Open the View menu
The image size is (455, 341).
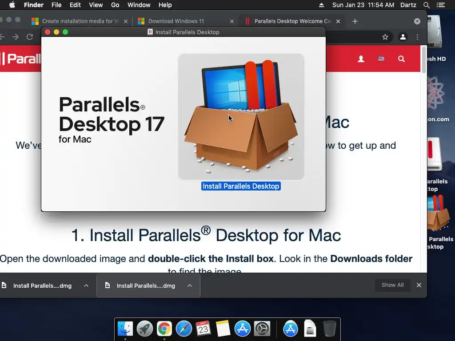coord(96,5)
